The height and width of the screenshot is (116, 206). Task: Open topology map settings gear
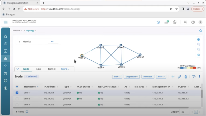199,55
